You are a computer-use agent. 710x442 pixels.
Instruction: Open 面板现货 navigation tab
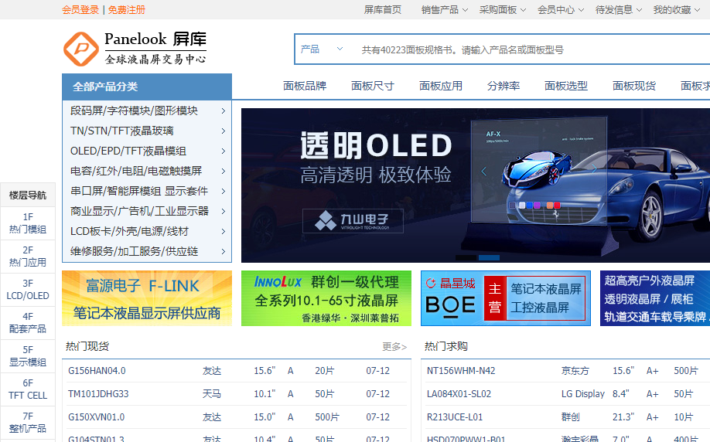(634, 86)
